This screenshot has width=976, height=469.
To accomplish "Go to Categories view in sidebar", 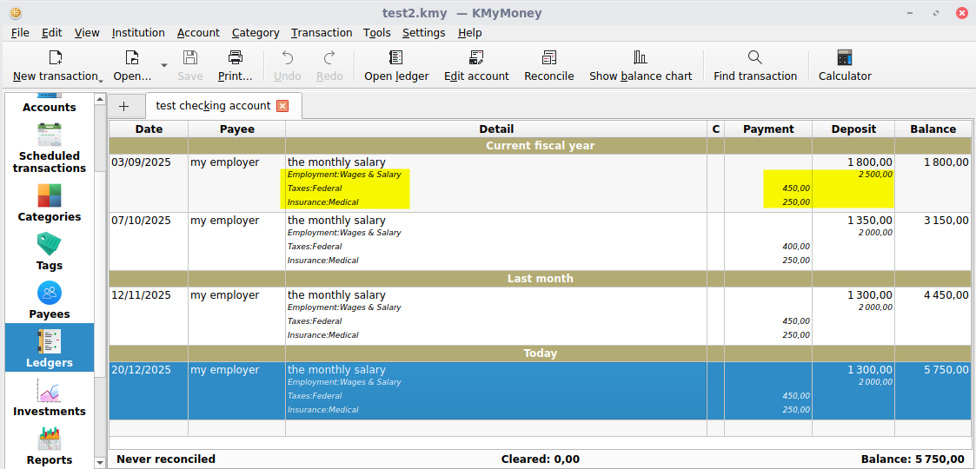I will [50, 203].
